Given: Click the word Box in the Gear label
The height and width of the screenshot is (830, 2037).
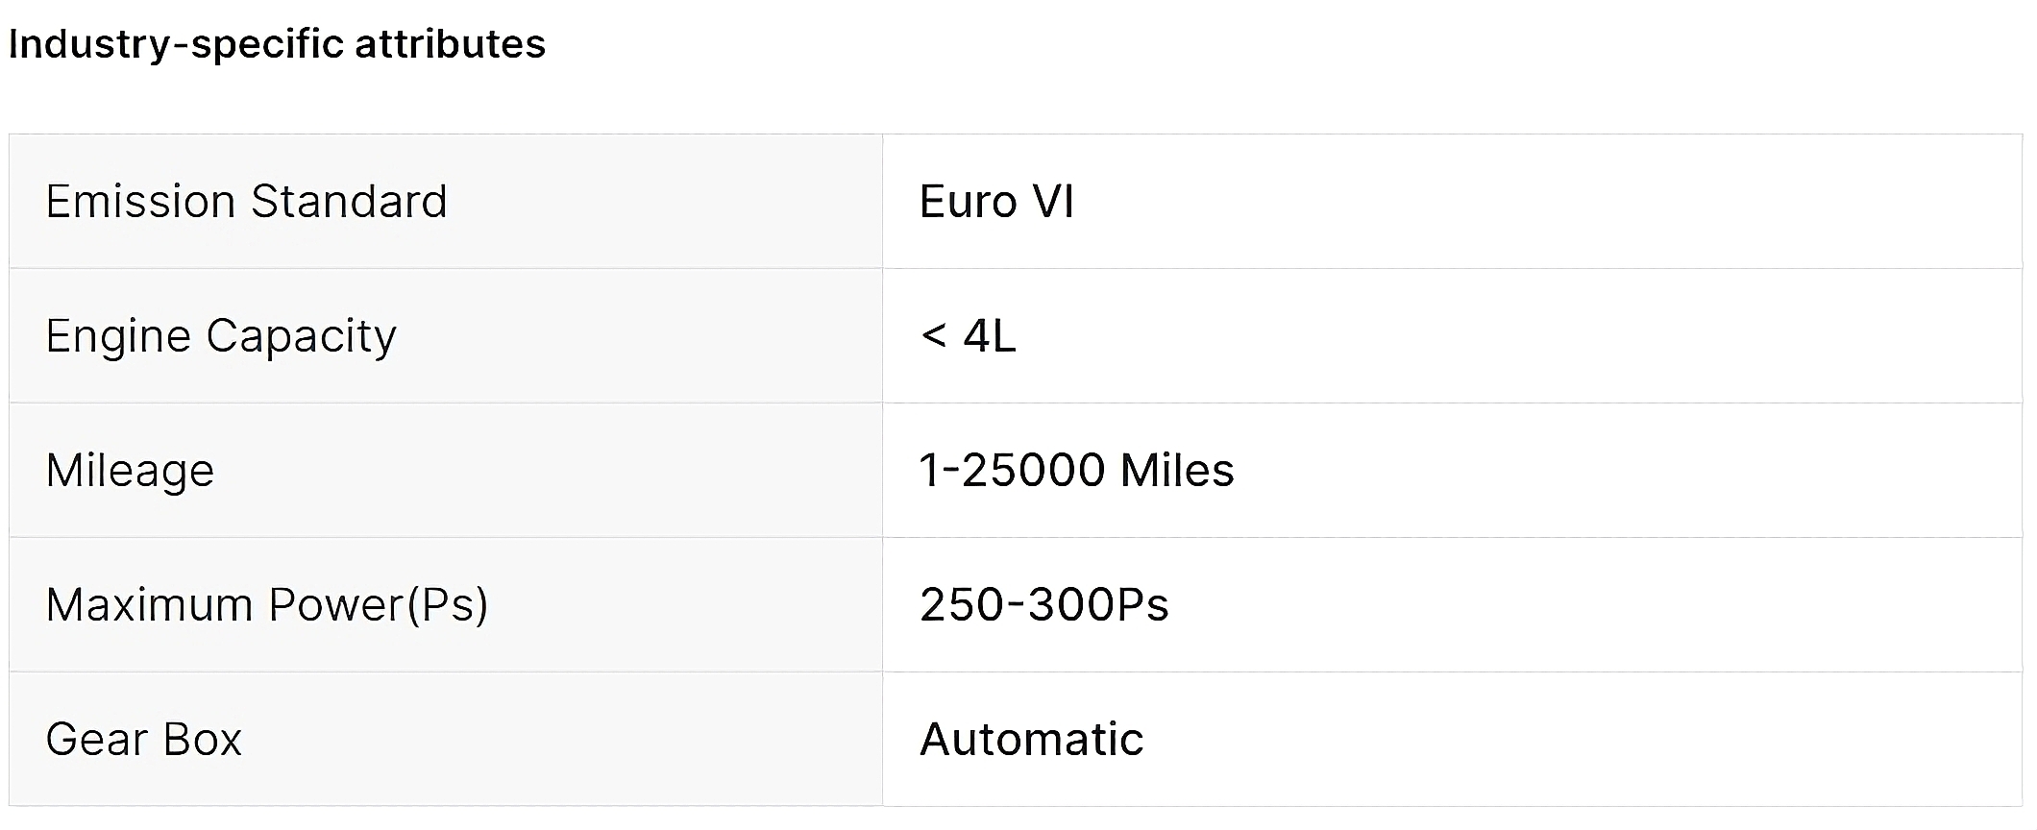Looking at the screenshot, I should pos(202,740).
